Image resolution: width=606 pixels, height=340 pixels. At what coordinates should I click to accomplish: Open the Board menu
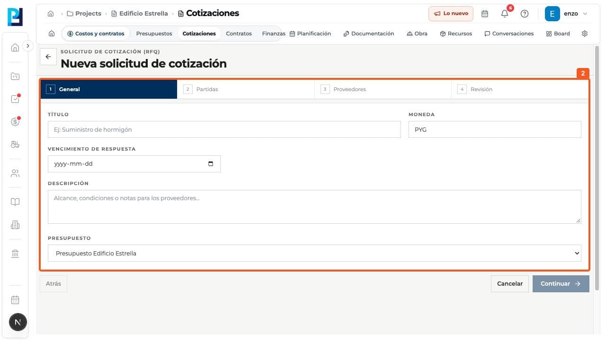(x=558, y=34)
